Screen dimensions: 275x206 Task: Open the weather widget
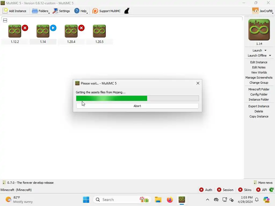point(19,200)
